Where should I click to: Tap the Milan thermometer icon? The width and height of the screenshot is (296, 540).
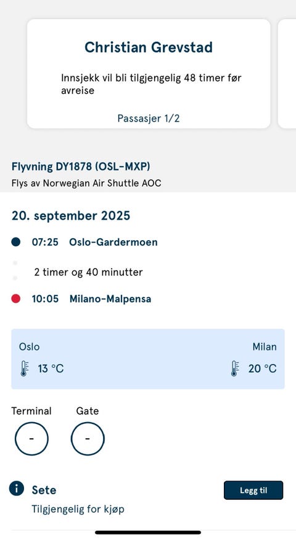coord(235,368)
